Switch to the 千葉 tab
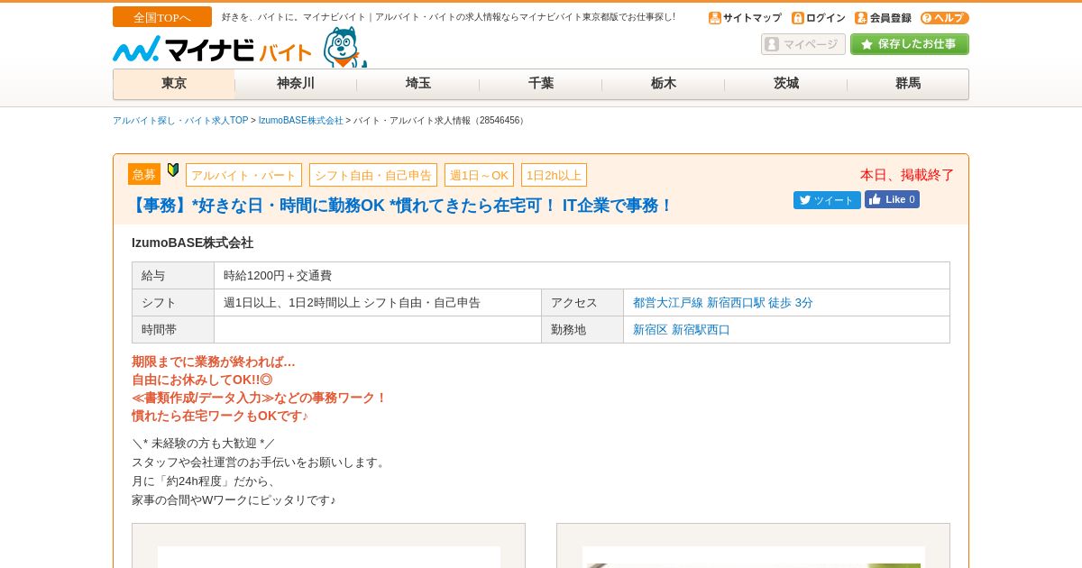The image size is (1082, 568). click(541, 84)
